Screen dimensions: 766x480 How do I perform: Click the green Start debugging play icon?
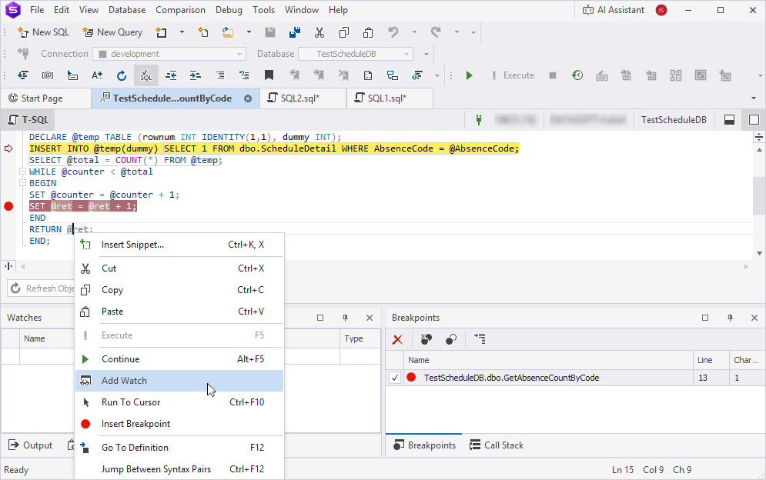(x=469, y=75)
